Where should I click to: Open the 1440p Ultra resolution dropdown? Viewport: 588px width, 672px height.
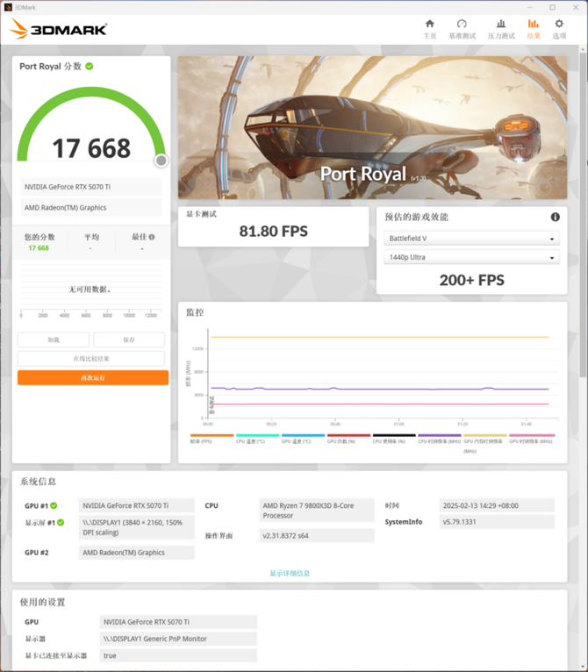coord(472,257)
